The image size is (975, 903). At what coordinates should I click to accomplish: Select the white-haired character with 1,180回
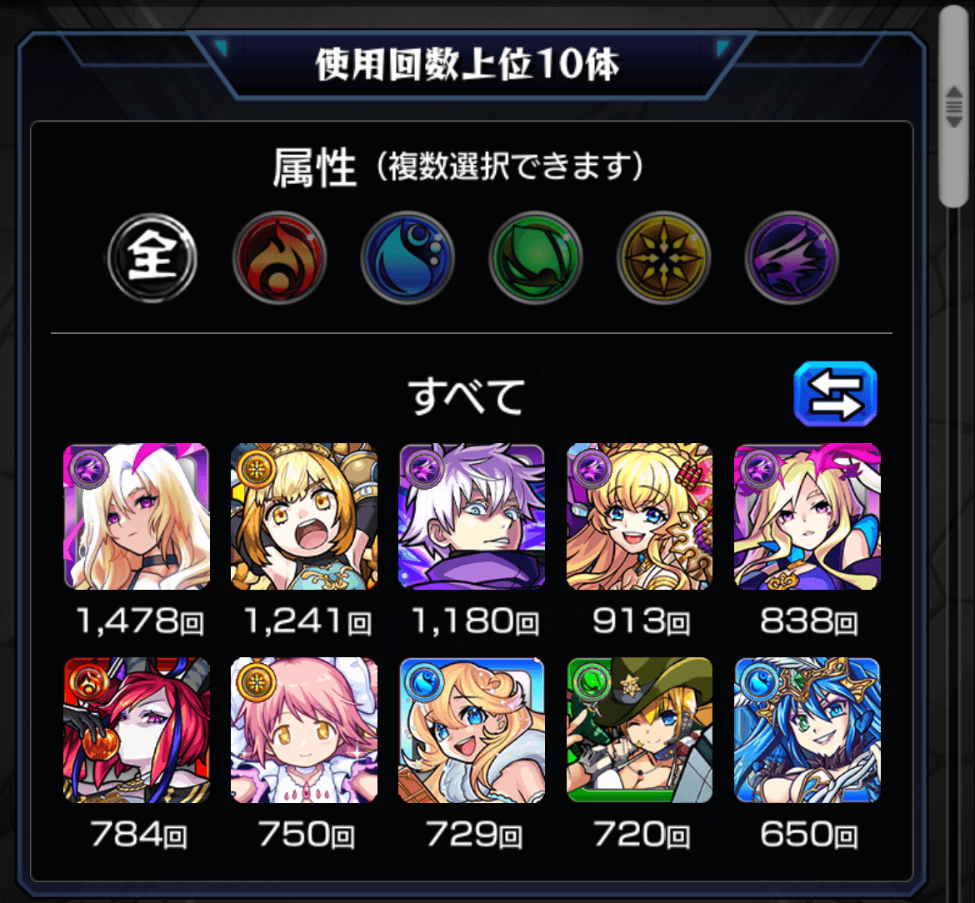pos(472,516)
